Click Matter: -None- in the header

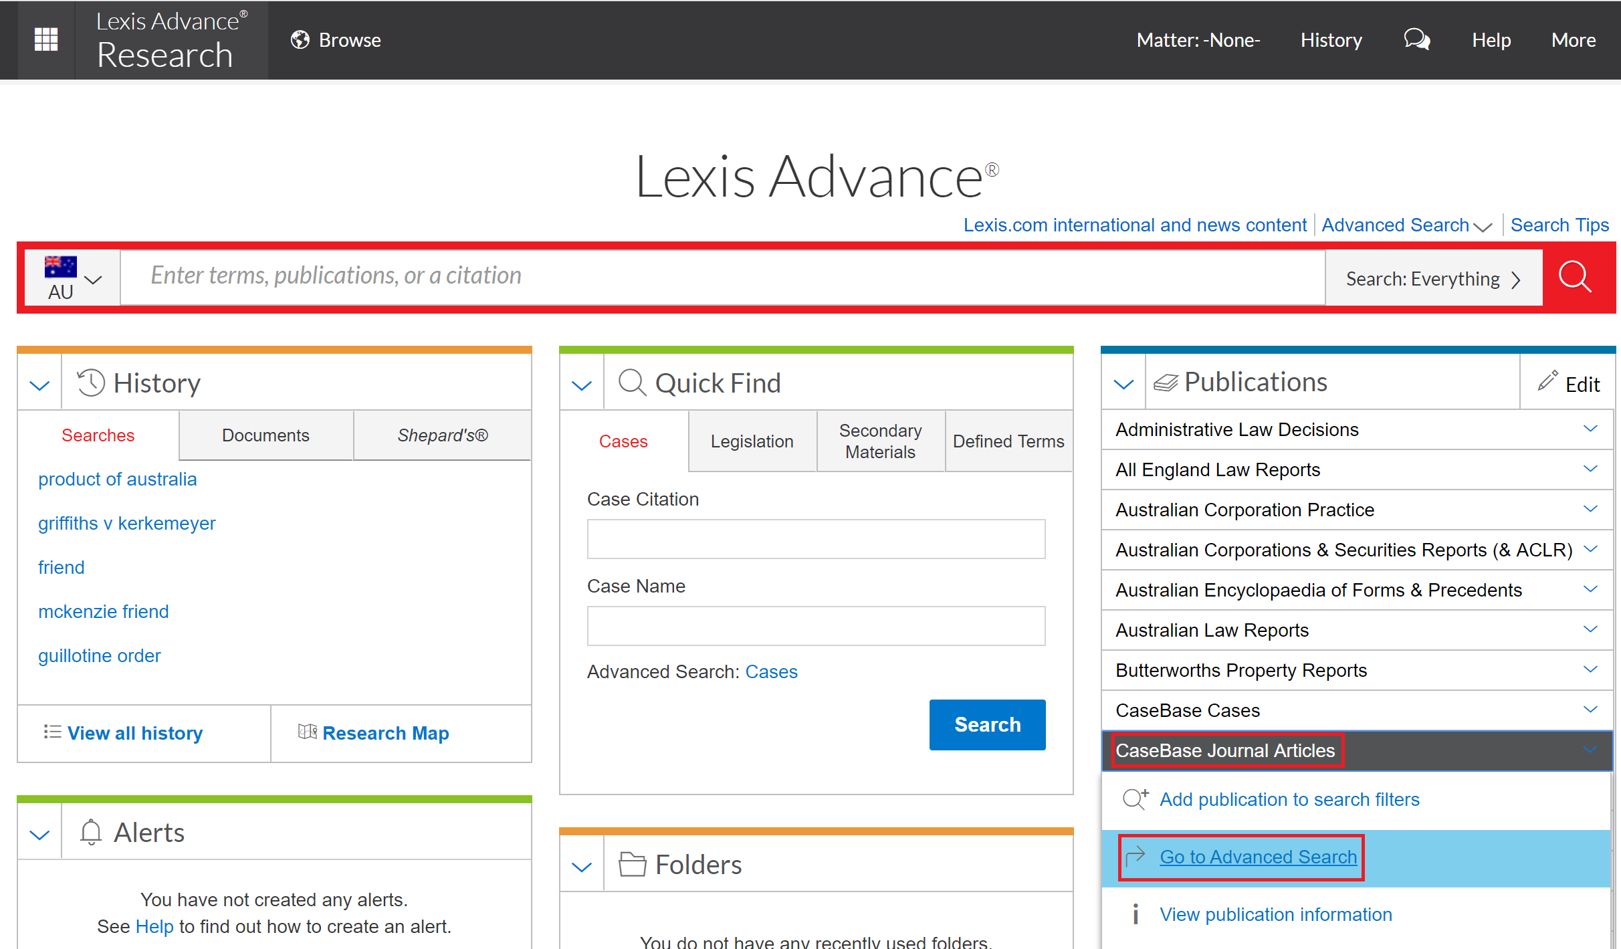click(1198, 40)
